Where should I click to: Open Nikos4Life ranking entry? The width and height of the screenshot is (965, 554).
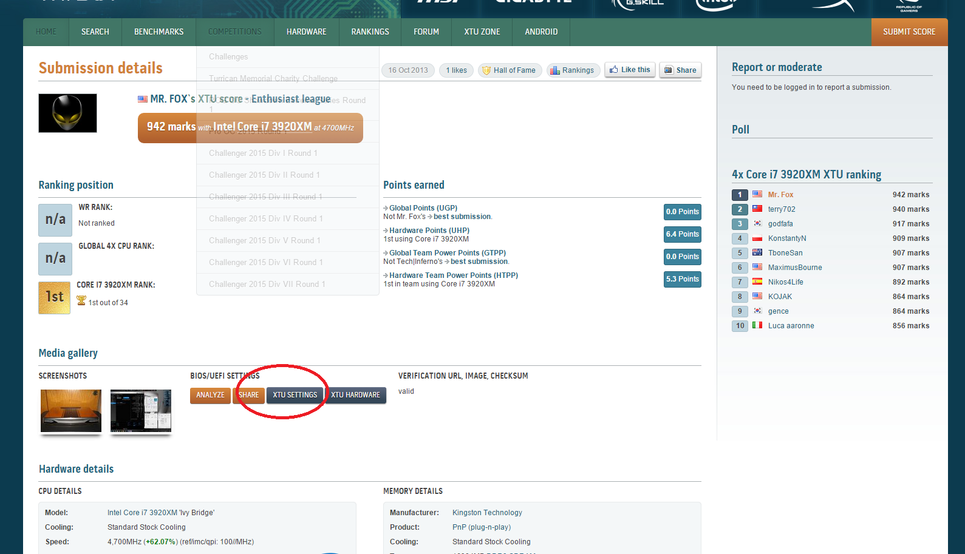[x=785, y=282]
